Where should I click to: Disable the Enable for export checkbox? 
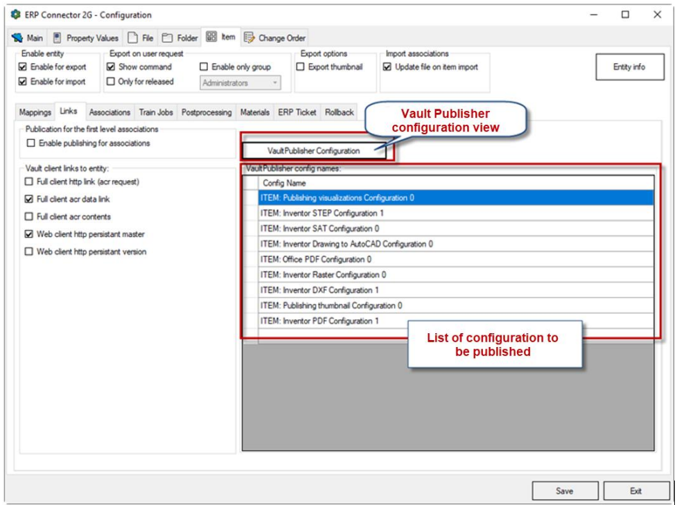coord(23,67)
